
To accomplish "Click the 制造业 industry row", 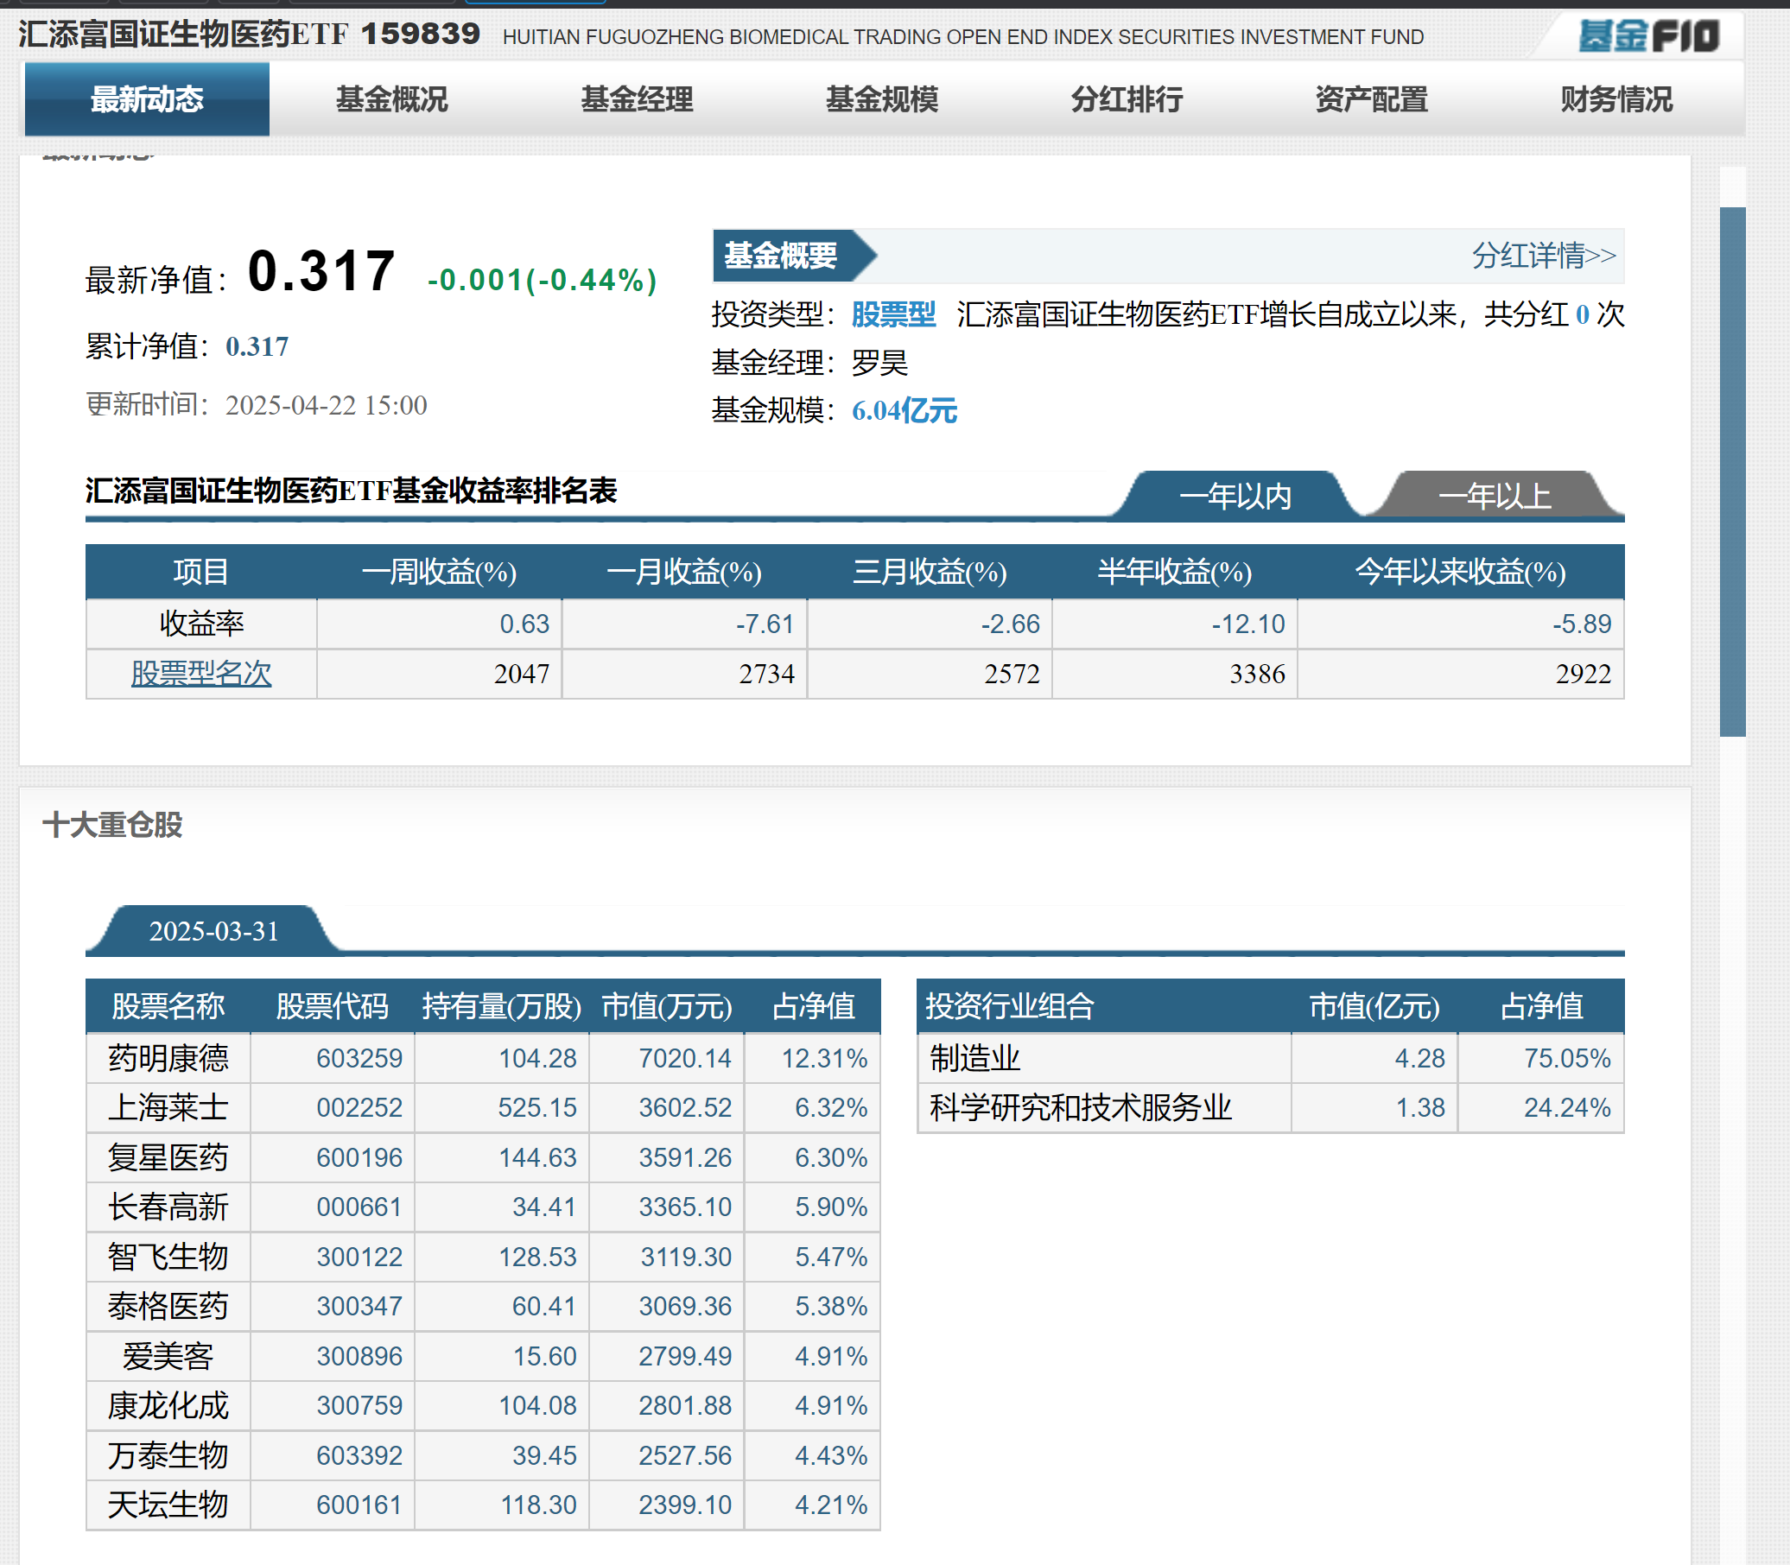I will [x=975, y=1059].
